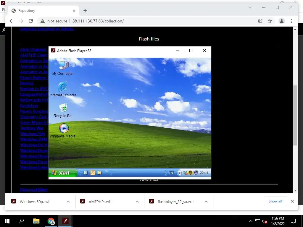
Task: Open the Shopping Cart link
Action: pos(34,117)
